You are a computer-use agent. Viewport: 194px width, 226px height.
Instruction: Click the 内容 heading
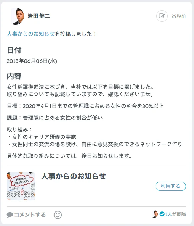coord(14,76)
